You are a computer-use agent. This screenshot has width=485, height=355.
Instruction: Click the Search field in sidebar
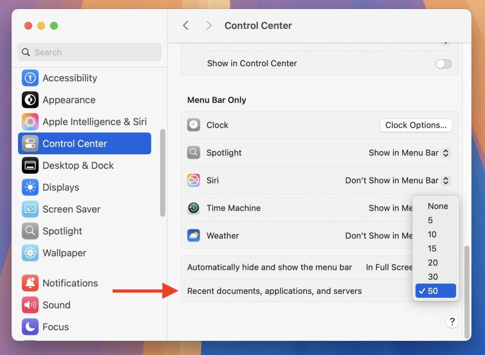click(89, 52)
